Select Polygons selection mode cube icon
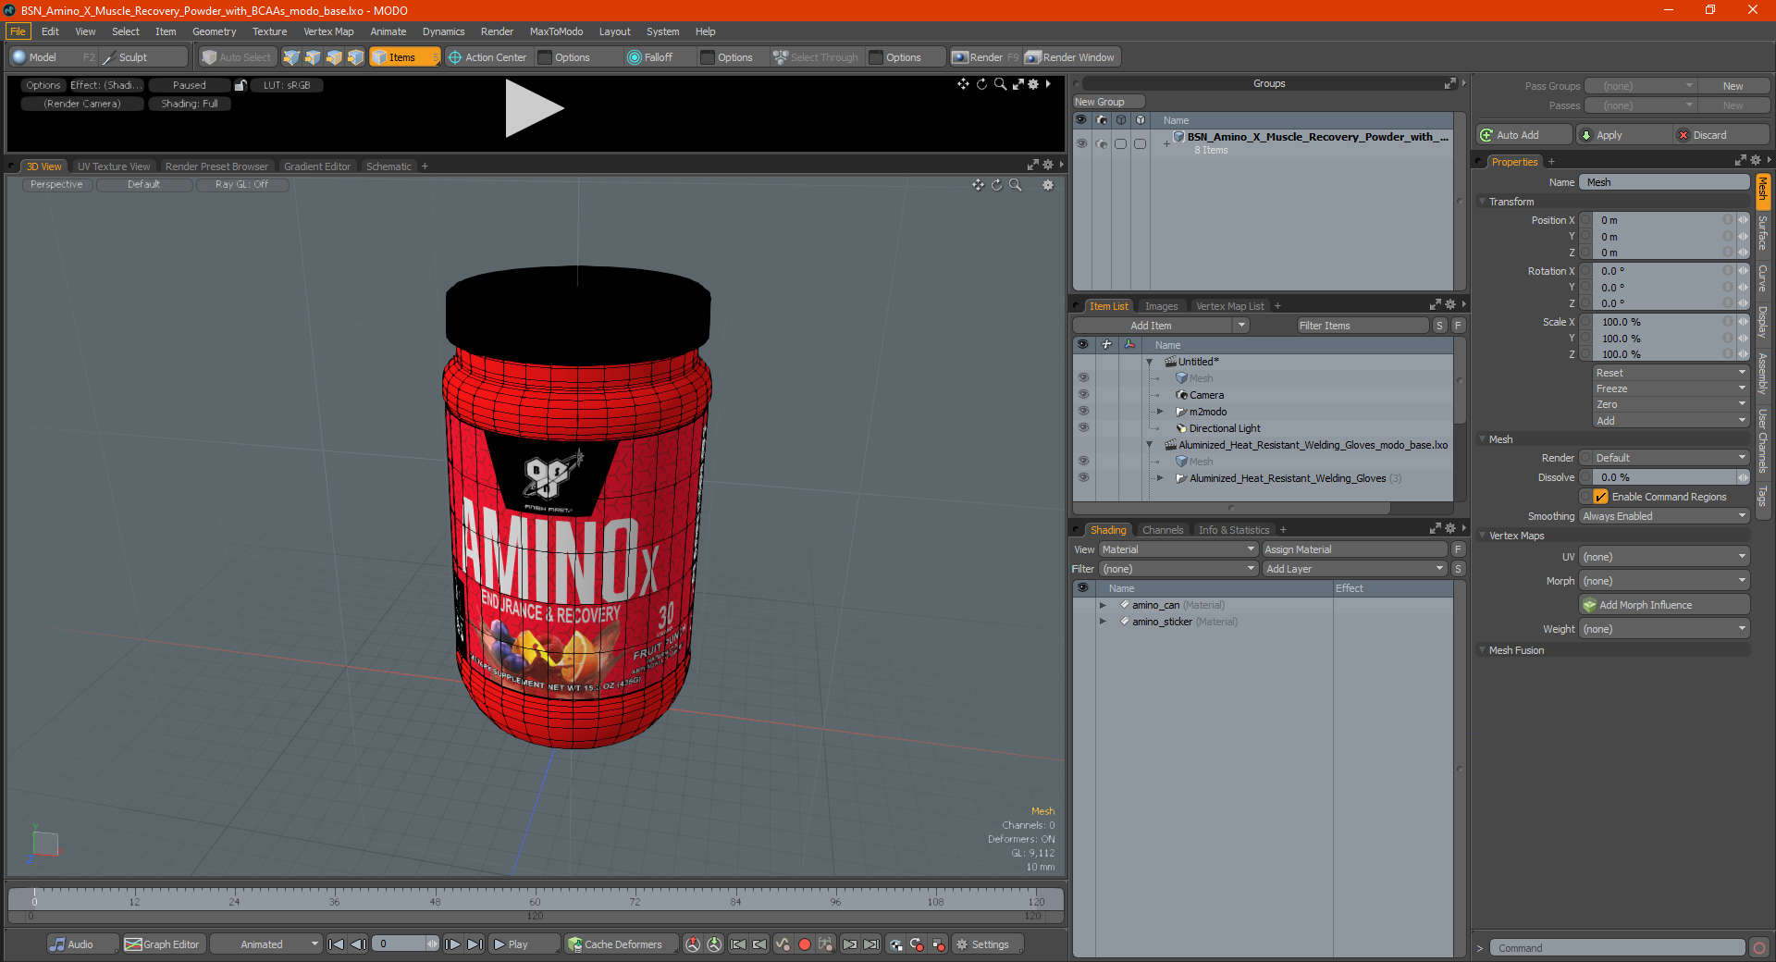This screenshot has height=962, width=1776. [334, 57]
